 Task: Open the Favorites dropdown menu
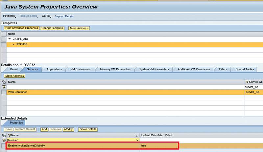[10, 16]
